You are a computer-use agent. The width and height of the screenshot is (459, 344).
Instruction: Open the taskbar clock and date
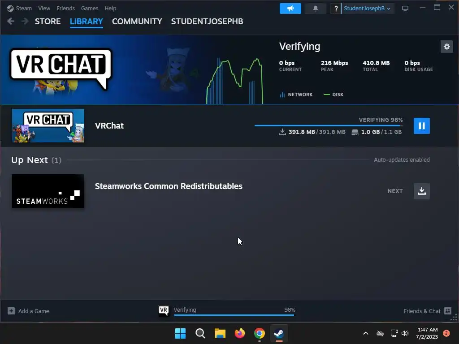tap(427, 333)
